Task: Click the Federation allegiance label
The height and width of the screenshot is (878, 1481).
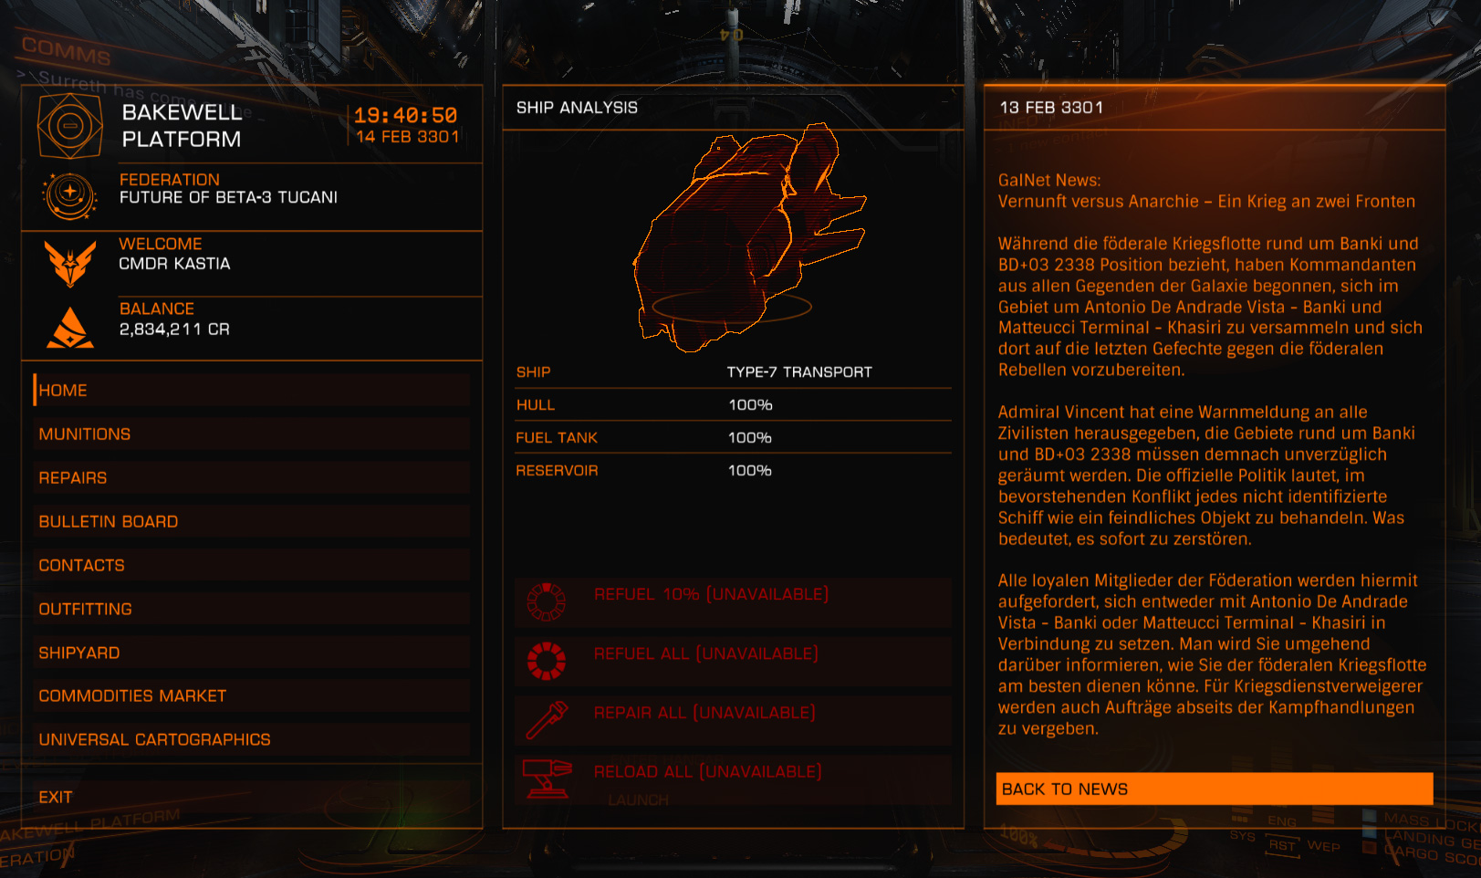Action: [170, 180]
